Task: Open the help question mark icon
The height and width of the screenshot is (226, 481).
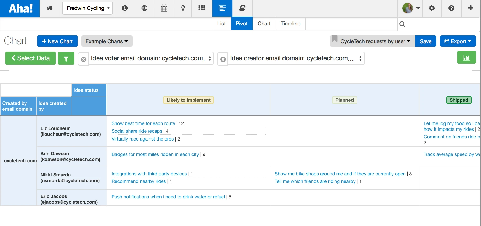Action: pyautogui.click(x=451, y=8)
